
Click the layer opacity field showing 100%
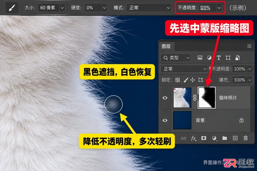pos(240,69)
